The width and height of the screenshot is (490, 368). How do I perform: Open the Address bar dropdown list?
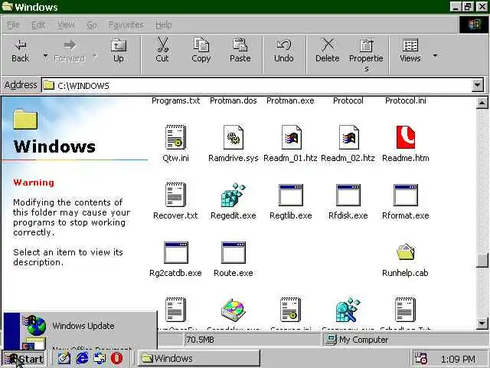pyautogui.click(x=478, y=85)
